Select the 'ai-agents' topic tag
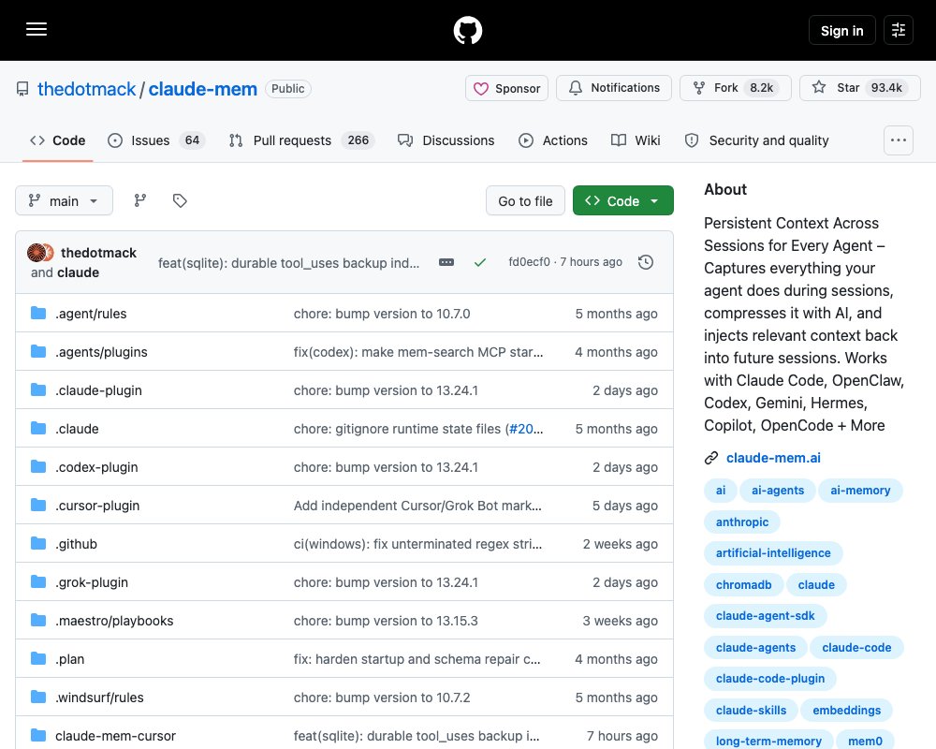Image resolution: width=936 pixels, height=749 pixels. [778, 491]
